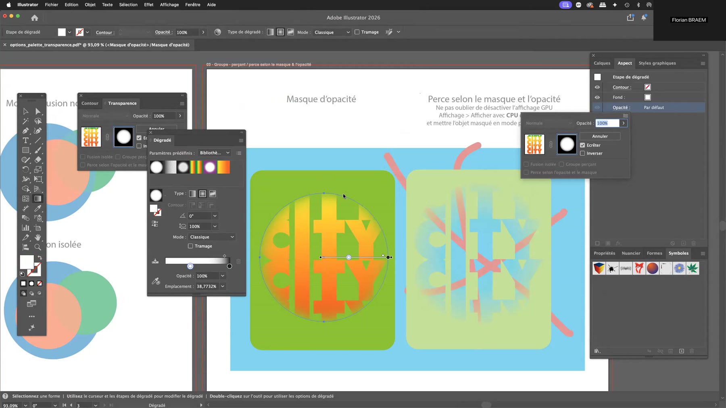Select the Lasso tool

(x=38, y=121)
